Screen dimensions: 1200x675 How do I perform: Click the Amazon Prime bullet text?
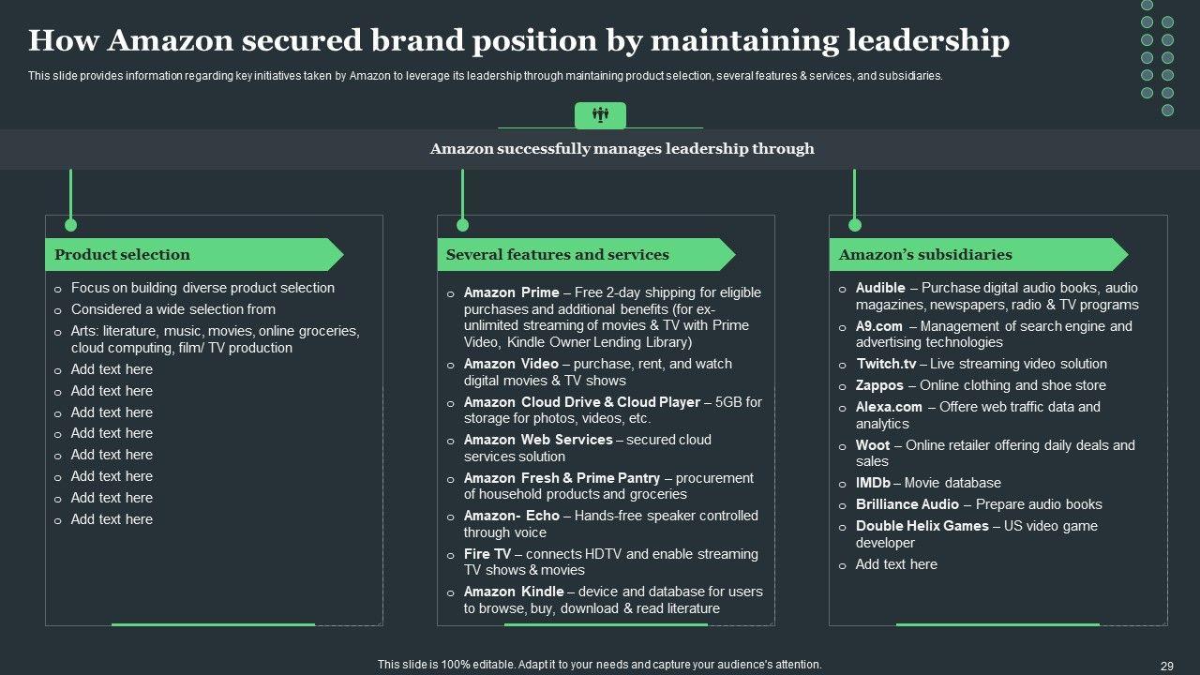pyautogui.click(x=611, y=318)
